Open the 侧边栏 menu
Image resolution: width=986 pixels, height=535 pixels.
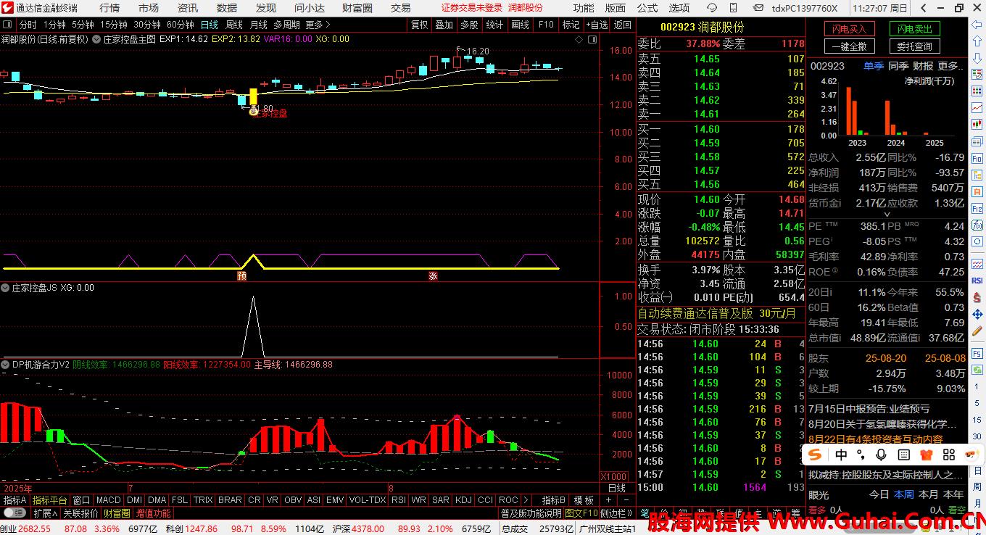tap(617, 513)
